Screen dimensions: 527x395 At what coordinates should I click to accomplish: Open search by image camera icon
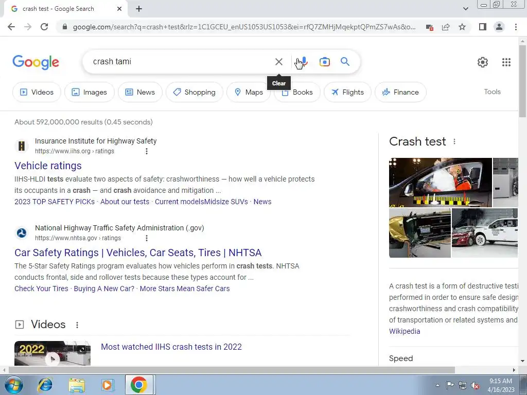(x=324, y=62)
